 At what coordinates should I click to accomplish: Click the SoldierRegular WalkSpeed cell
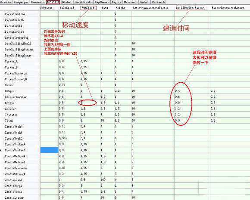pos(69,97)
